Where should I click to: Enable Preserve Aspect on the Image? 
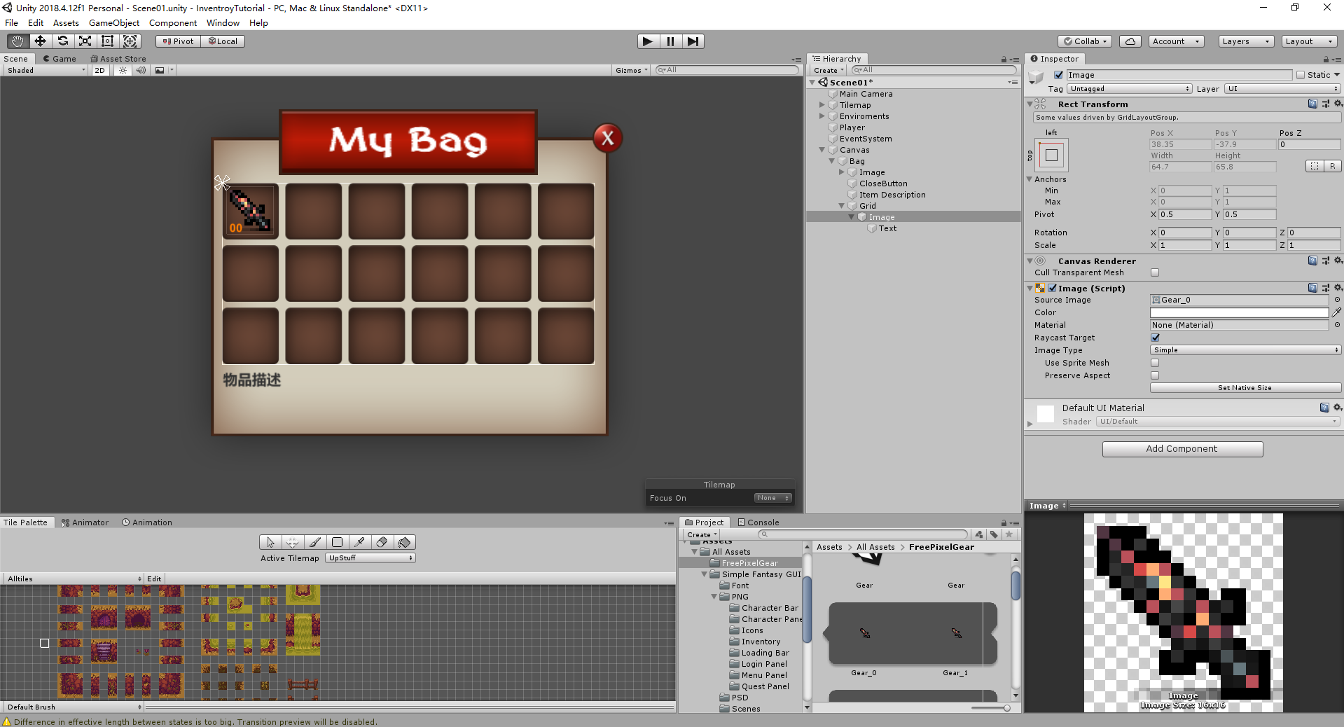(1154, 375)
